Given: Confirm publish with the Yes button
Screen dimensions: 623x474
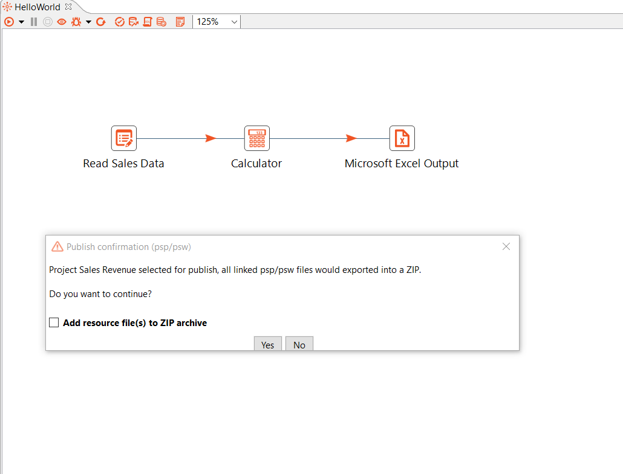Looking at the screenshot, I should click(x=268, y=344).
